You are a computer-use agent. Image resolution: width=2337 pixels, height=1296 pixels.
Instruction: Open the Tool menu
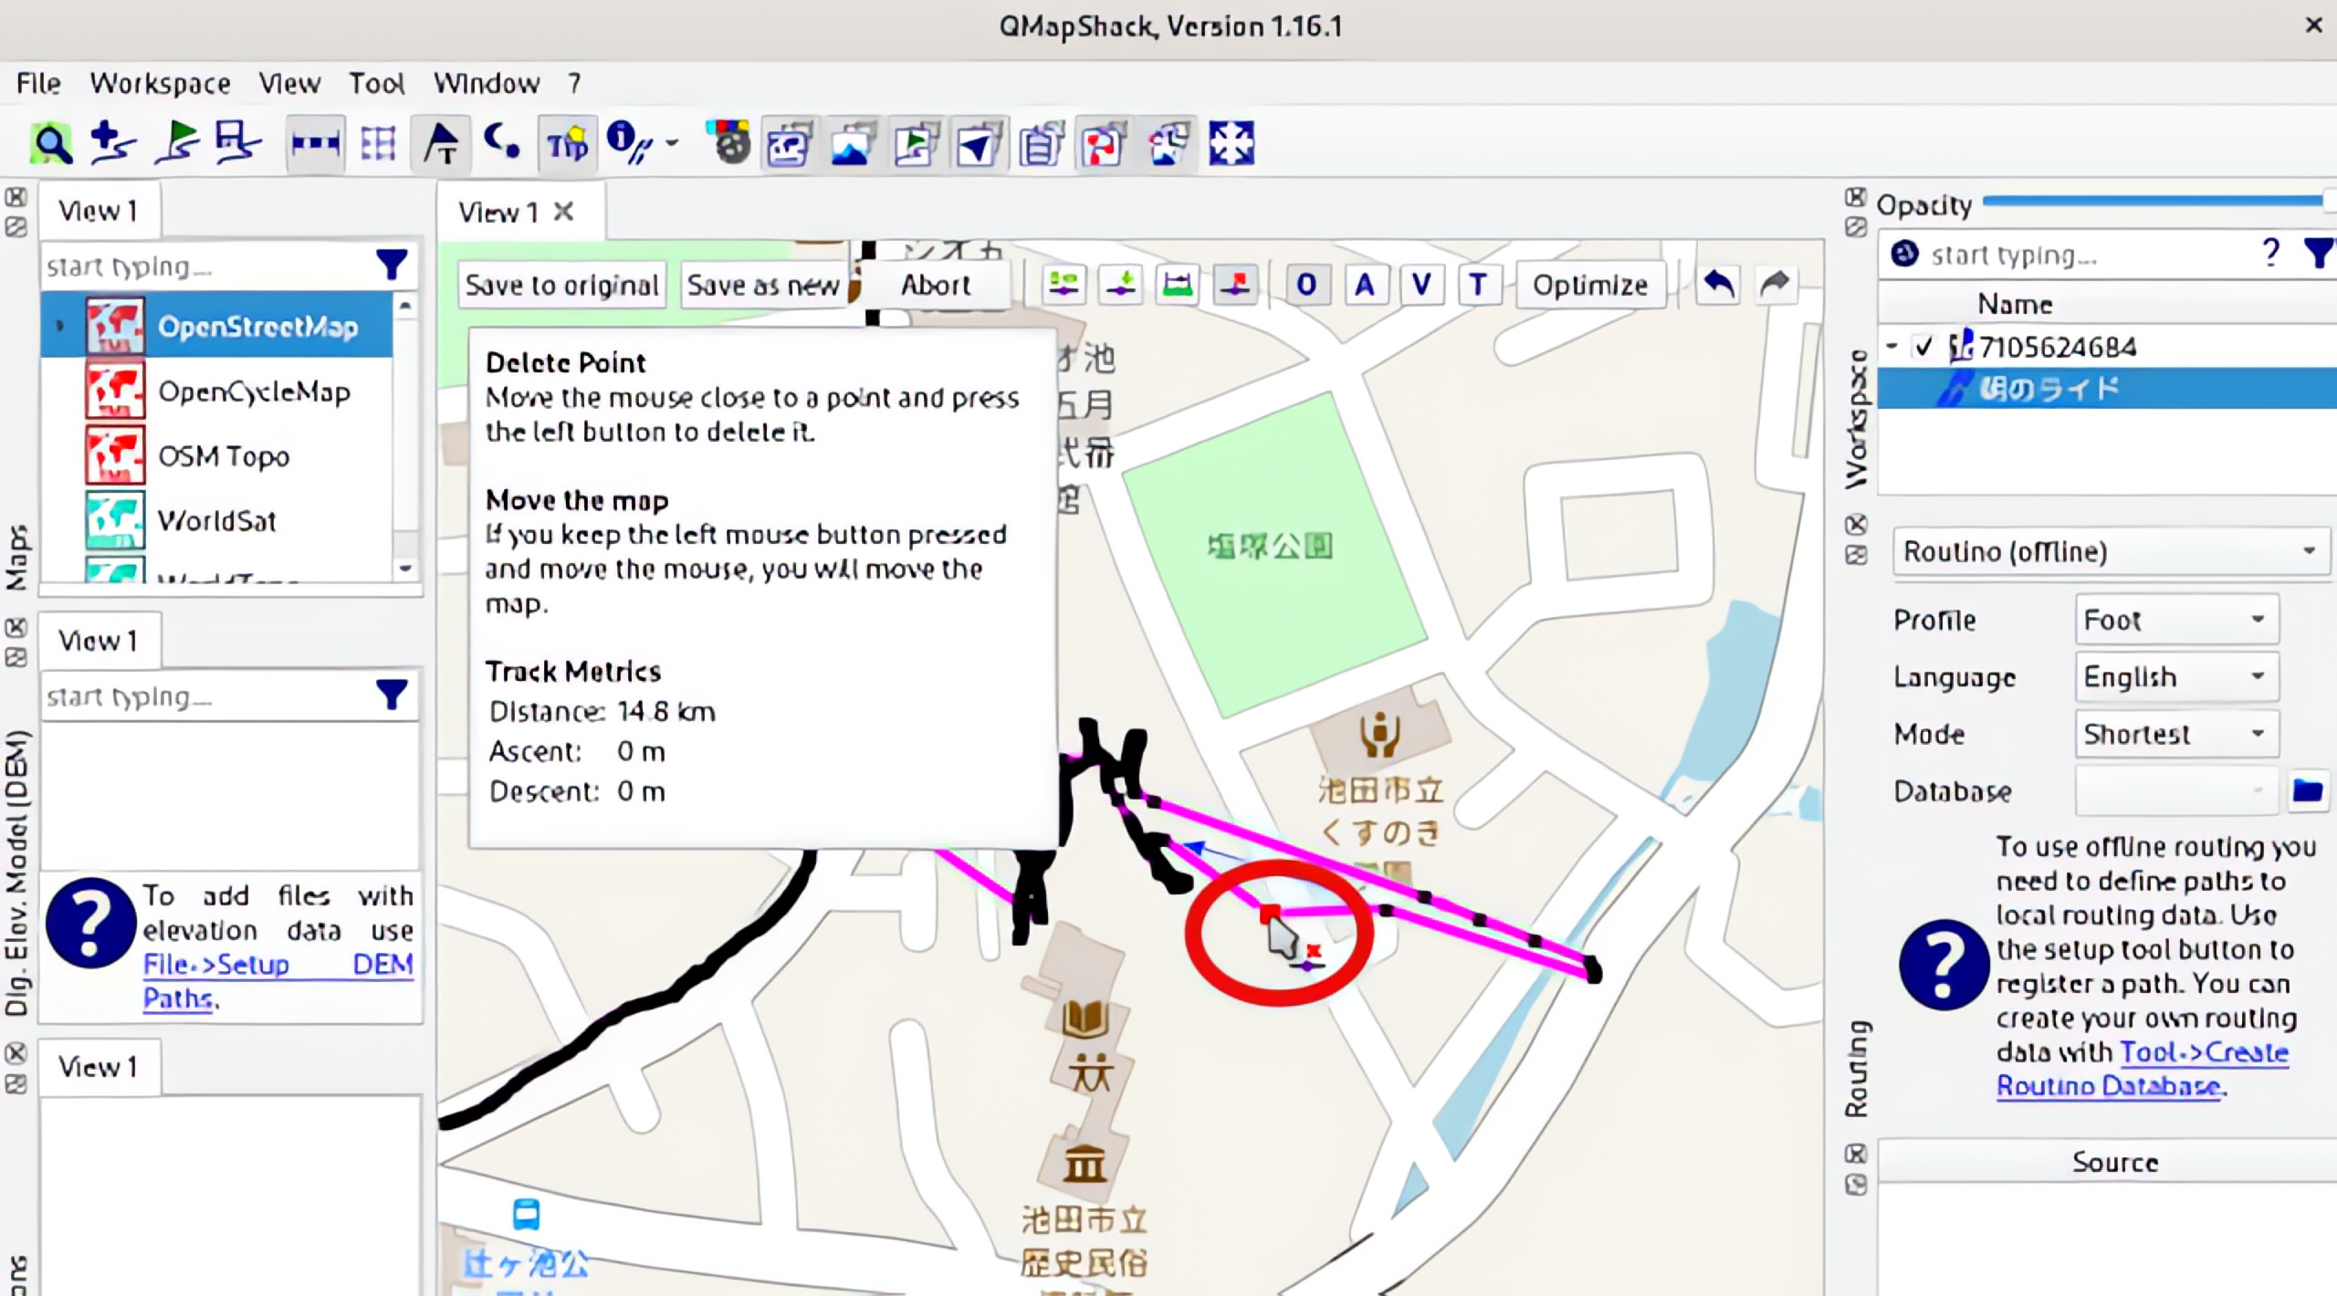point(376,83)
